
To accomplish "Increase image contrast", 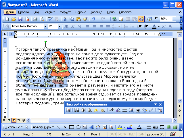I will [x=83, y=110].
